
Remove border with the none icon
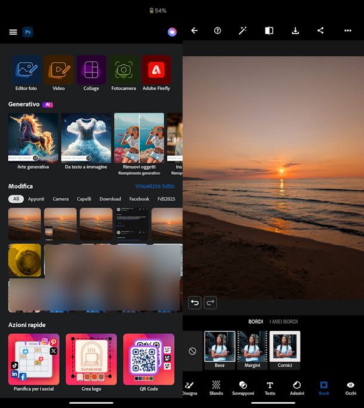(x=192, y=351)
